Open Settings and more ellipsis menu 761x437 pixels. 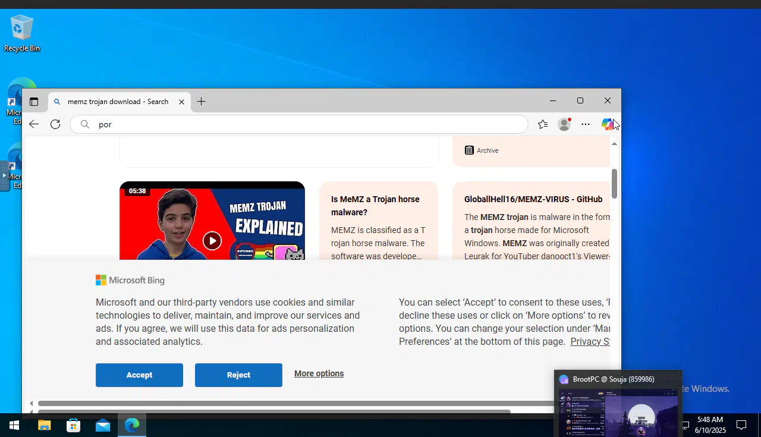click(586, 124)
